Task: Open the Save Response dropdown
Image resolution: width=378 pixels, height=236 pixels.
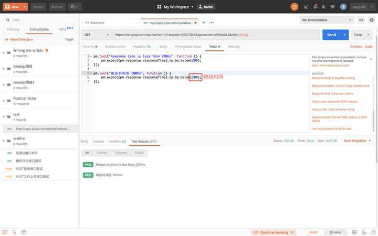Action: [357, 141]
